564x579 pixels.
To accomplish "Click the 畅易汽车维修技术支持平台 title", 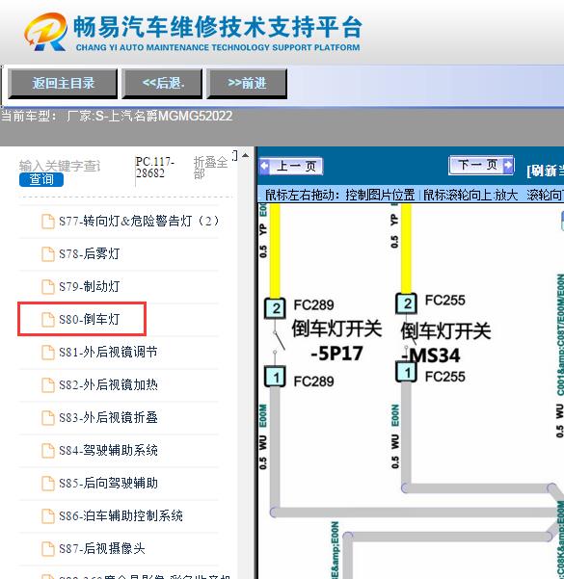I will tap(218, 27).
